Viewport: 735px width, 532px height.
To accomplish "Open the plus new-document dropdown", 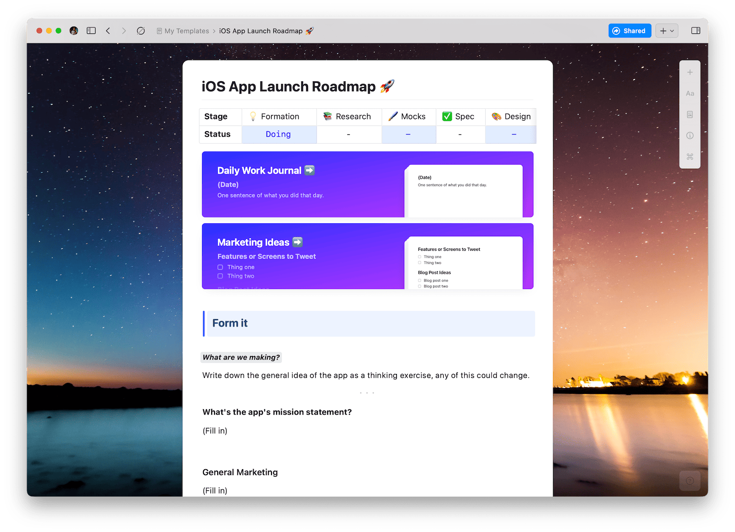I will (667, 31).
